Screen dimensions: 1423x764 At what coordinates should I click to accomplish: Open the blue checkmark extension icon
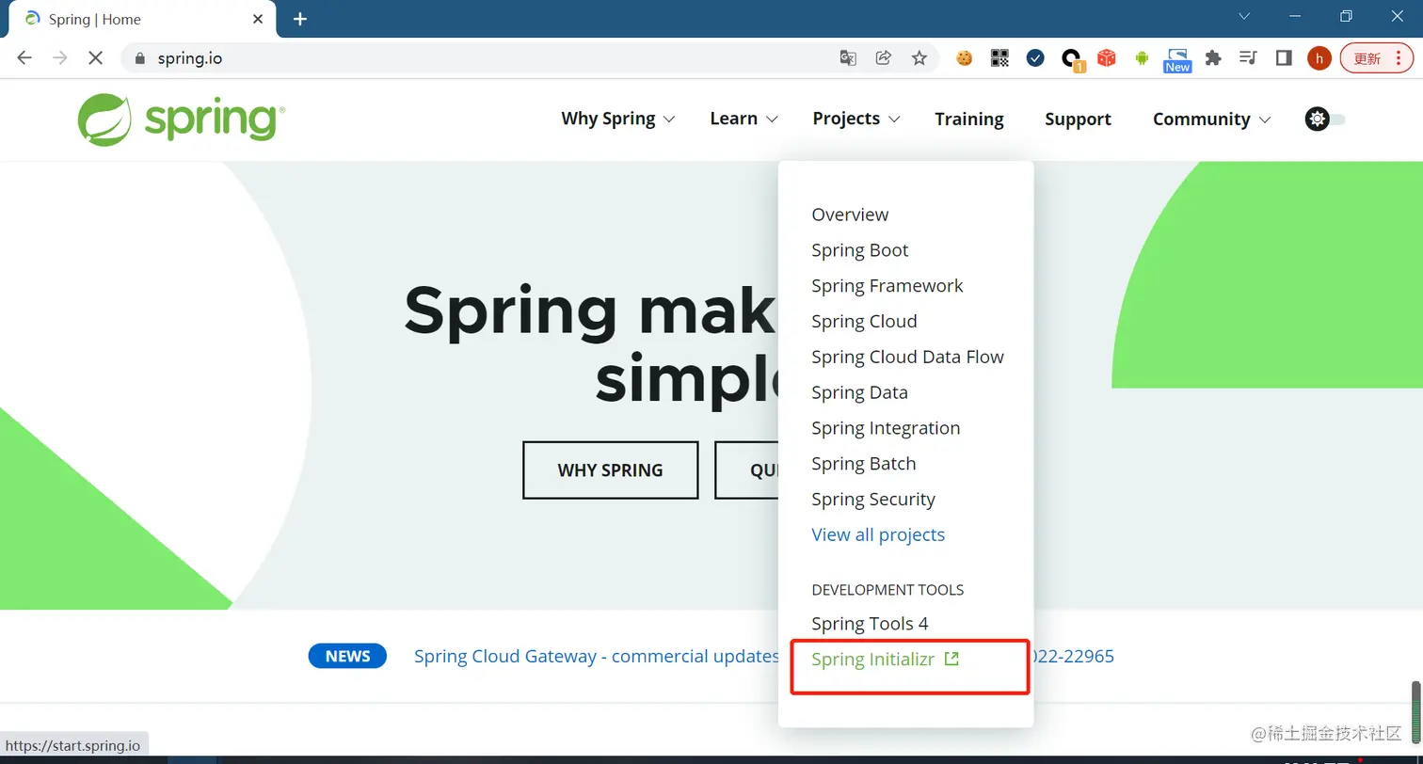[x=1035, y=58]
